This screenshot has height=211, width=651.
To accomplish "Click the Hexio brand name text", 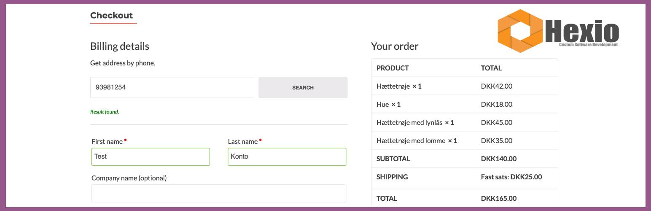I will point(582,31).
